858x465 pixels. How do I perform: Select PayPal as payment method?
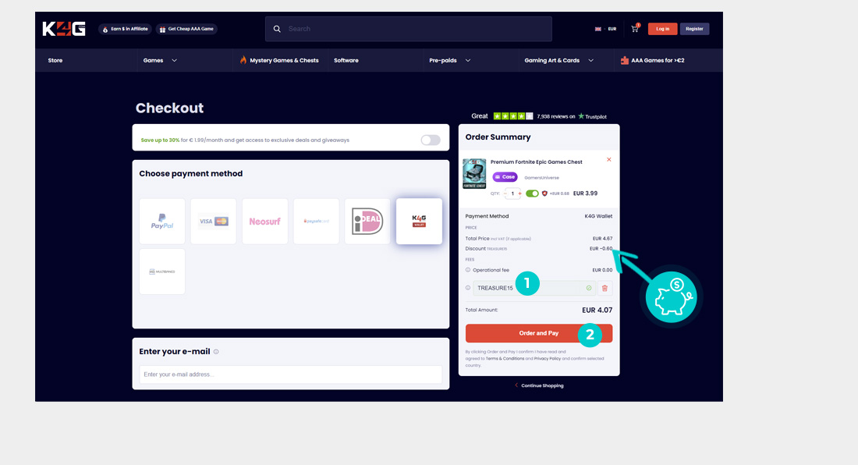click(162, 221)
